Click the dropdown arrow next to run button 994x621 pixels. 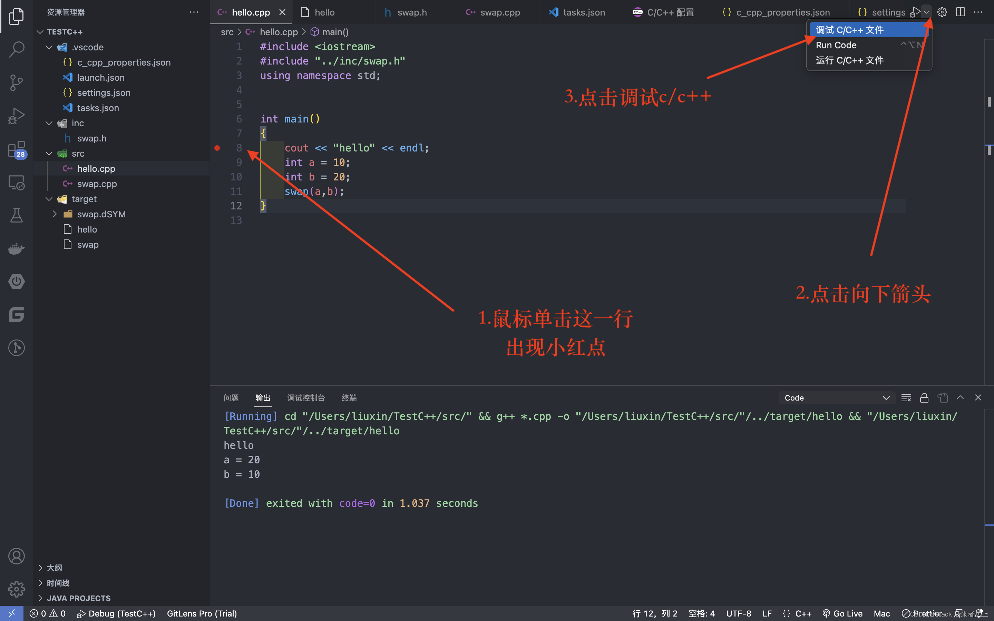click(x=926, y=12)
